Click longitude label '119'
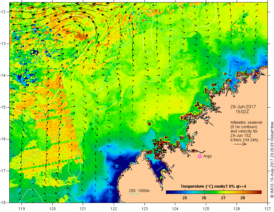Viewport: 274px width, 212px height. 22,209
